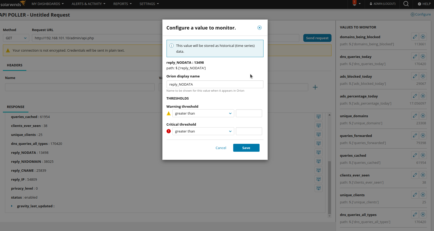Open the notifications dropdown arrow
The height and width of the screenshot is (231, 434).
click(360, 4)
